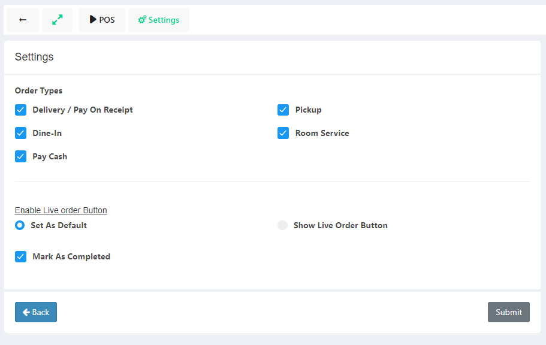
Task: Click the Dine-In label text
Action: pos(47,133)
